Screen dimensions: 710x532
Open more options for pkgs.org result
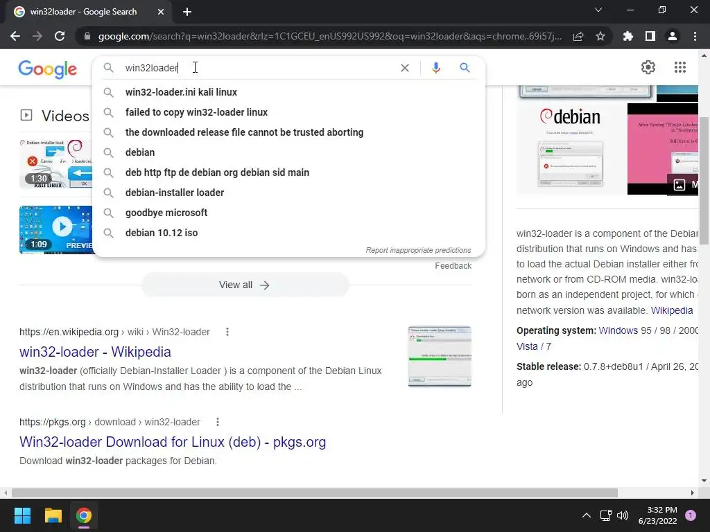coord(218,422)
